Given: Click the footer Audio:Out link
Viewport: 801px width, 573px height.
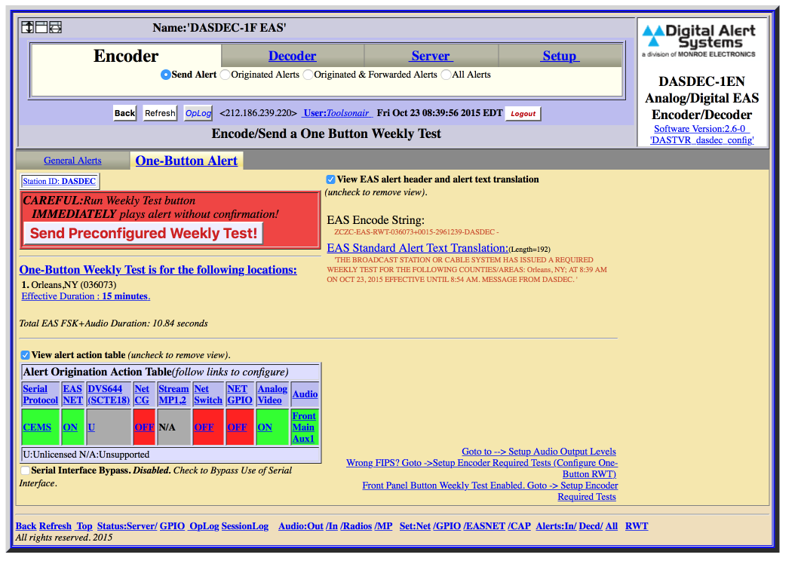Looking at the screenshot, I should click(301, 526).
